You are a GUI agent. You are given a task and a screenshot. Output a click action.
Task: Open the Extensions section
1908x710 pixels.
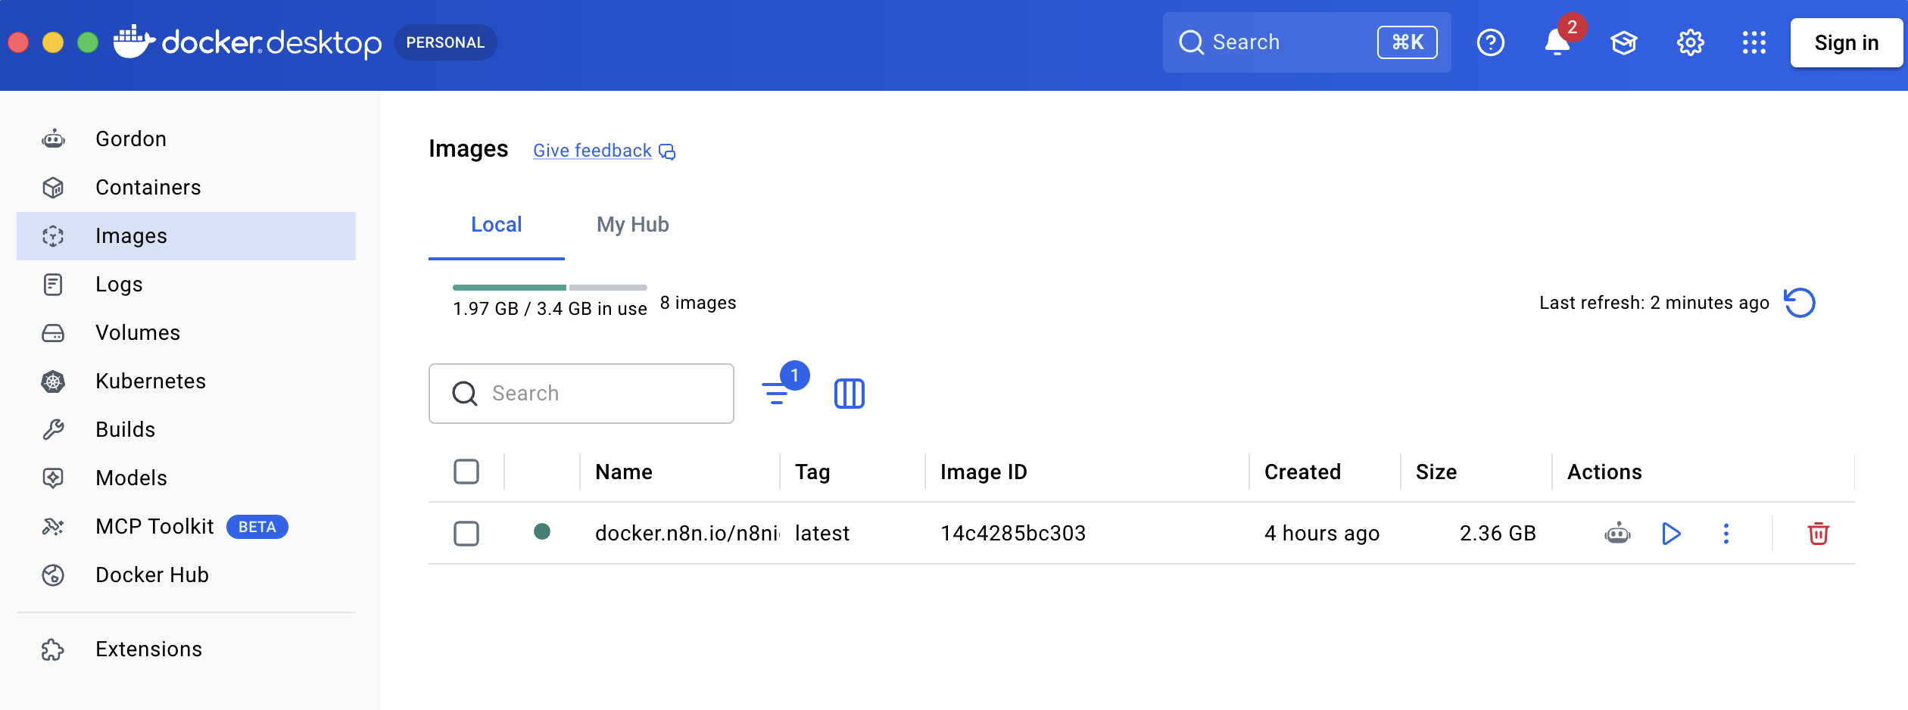185,649
